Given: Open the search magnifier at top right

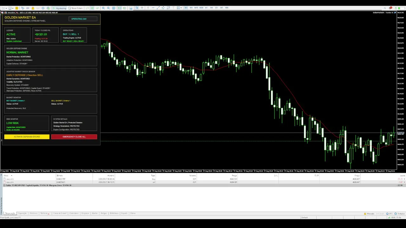Looking at the screenshot, I should [x=385, y=8].
